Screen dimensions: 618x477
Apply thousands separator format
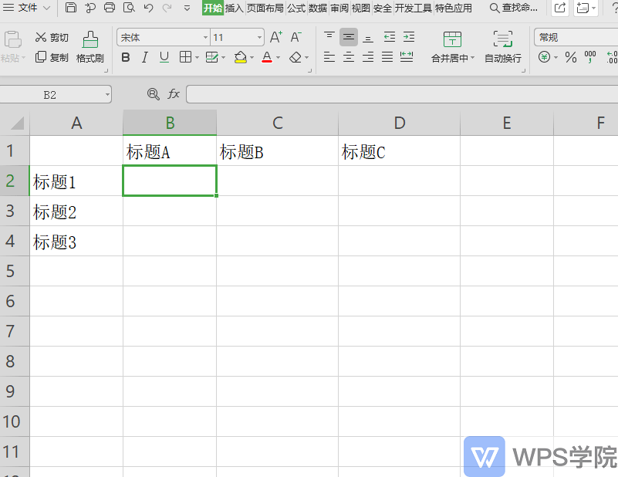point(590,57)
